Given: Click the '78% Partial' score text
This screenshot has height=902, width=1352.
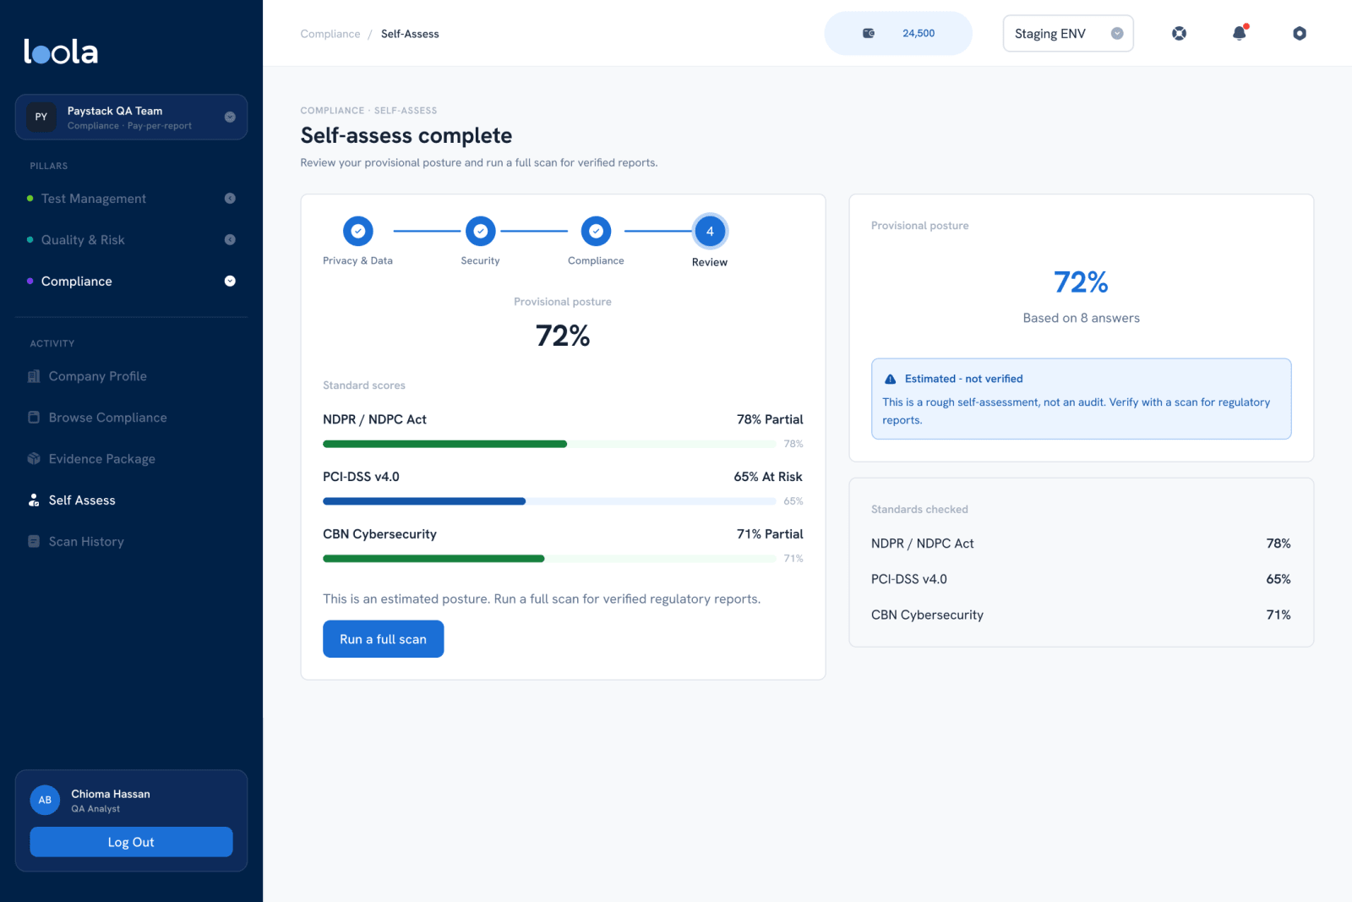Looking at the screenshot, I should click(770, 419).
